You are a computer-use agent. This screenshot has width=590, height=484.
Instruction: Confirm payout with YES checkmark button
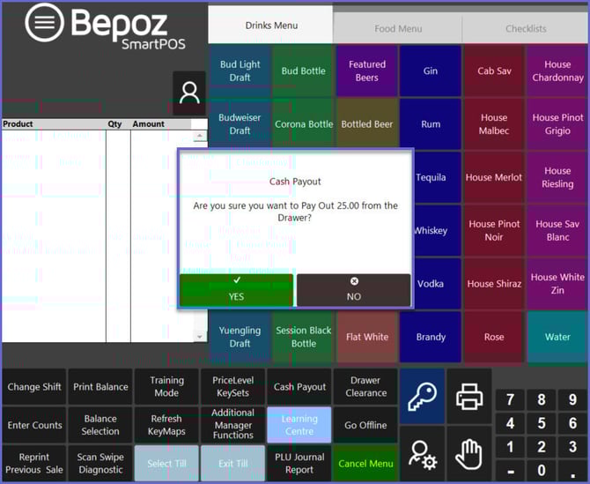point(236,289)
